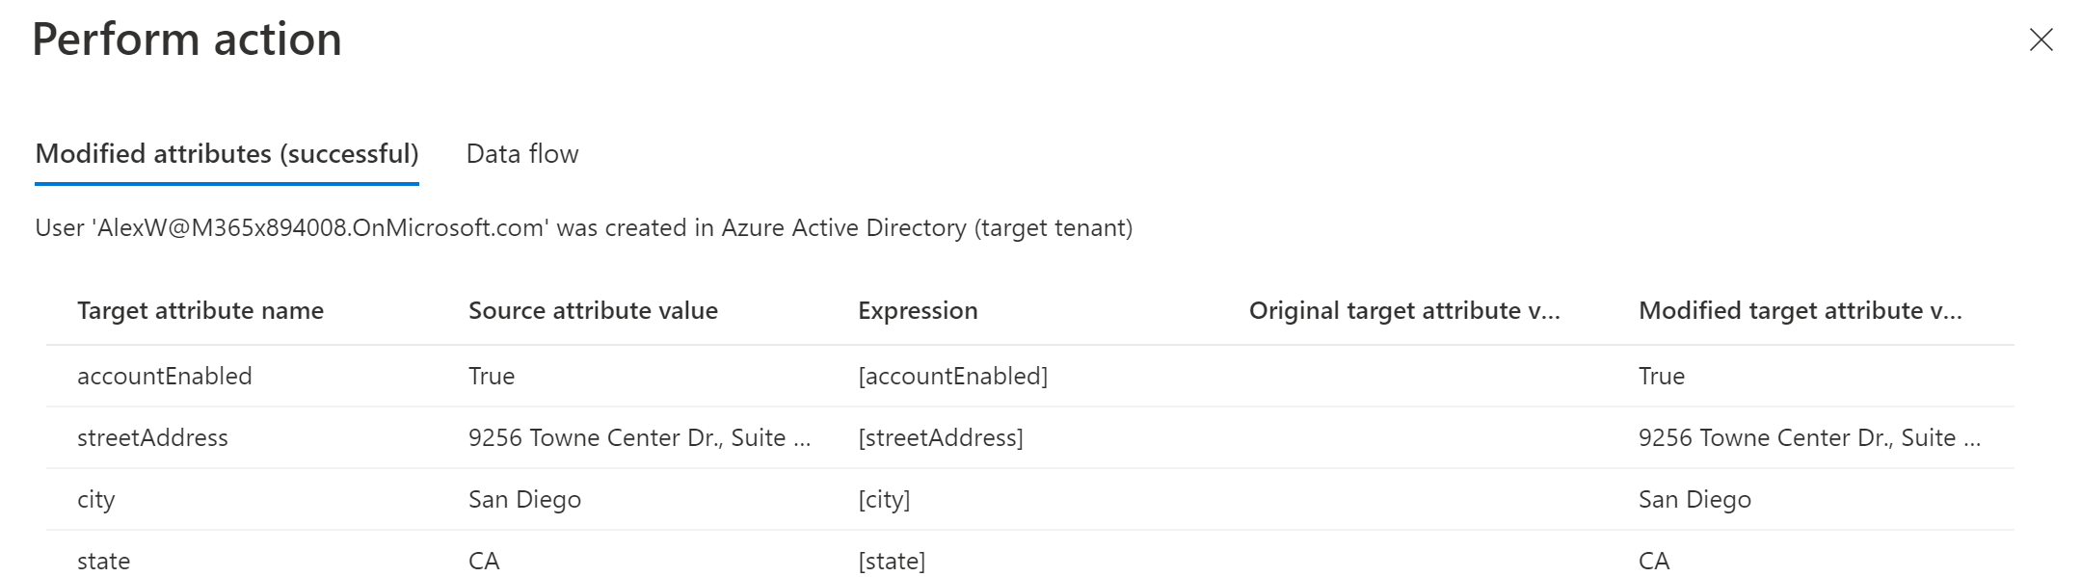Select the Modified attributes (successful) tab
The width and height of the screenshot is (2081, 577).
coord(227,154)
